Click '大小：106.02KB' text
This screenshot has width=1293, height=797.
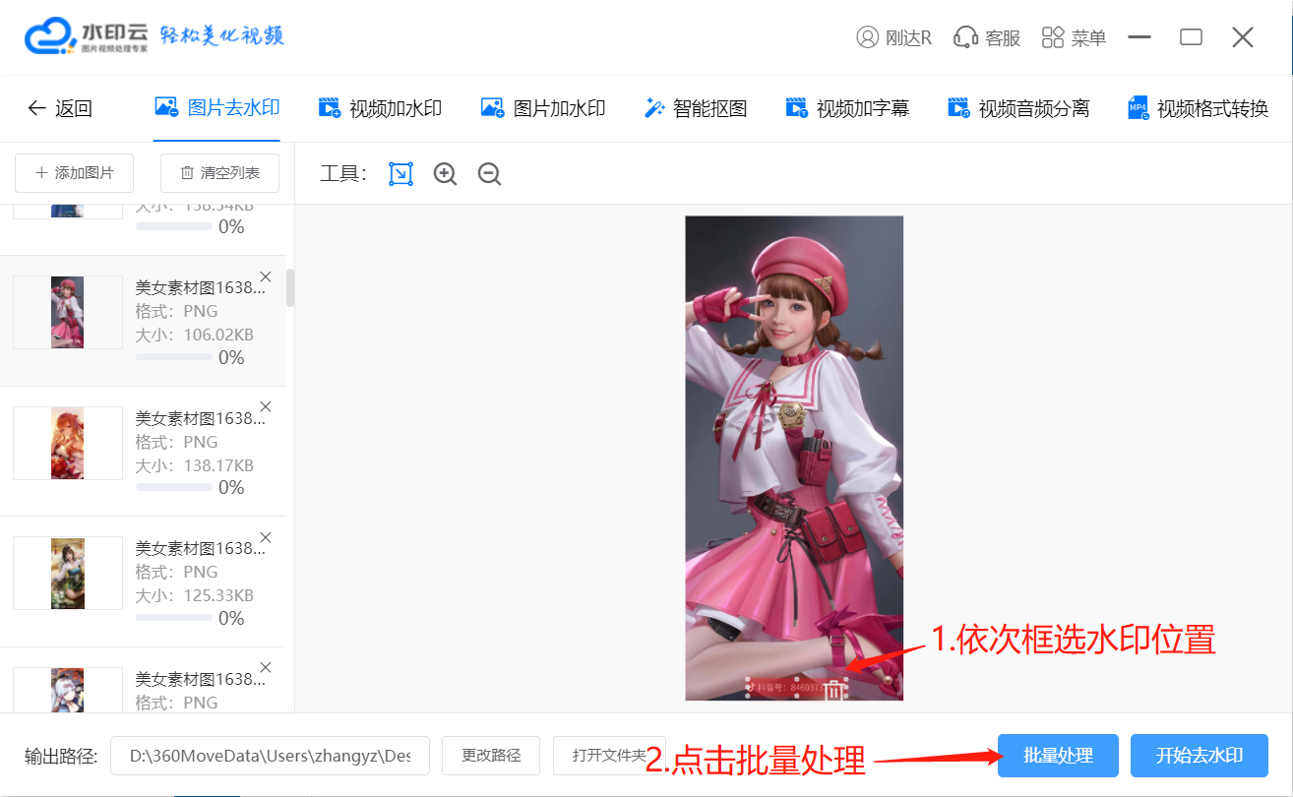pyautogui.click(x=194, y=335)
